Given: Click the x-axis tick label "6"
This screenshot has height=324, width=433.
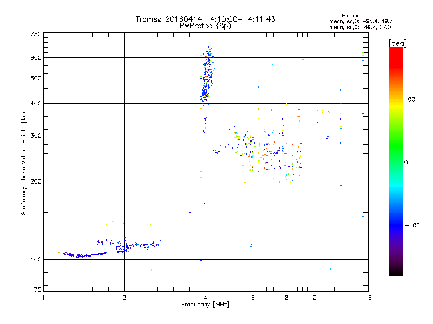Looking at the screenshot, I should [253, 298].
